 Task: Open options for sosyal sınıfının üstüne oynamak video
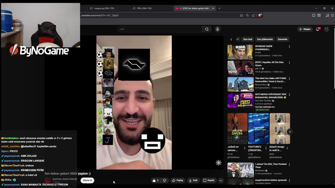289,180
